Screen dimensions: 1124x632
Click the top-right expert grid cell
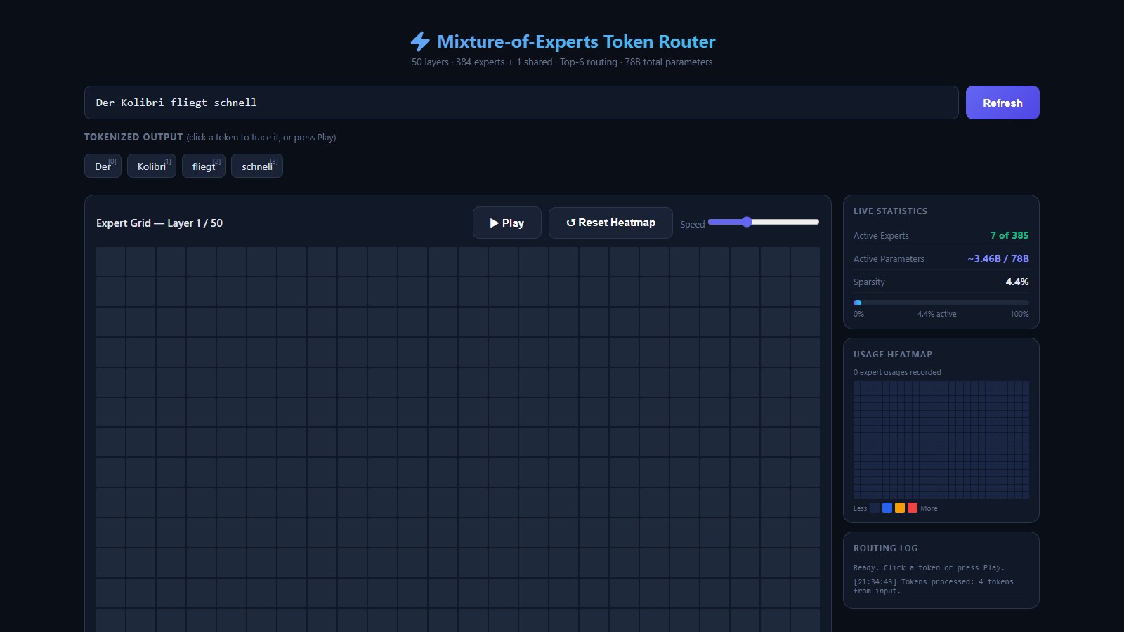click(805, 261)
